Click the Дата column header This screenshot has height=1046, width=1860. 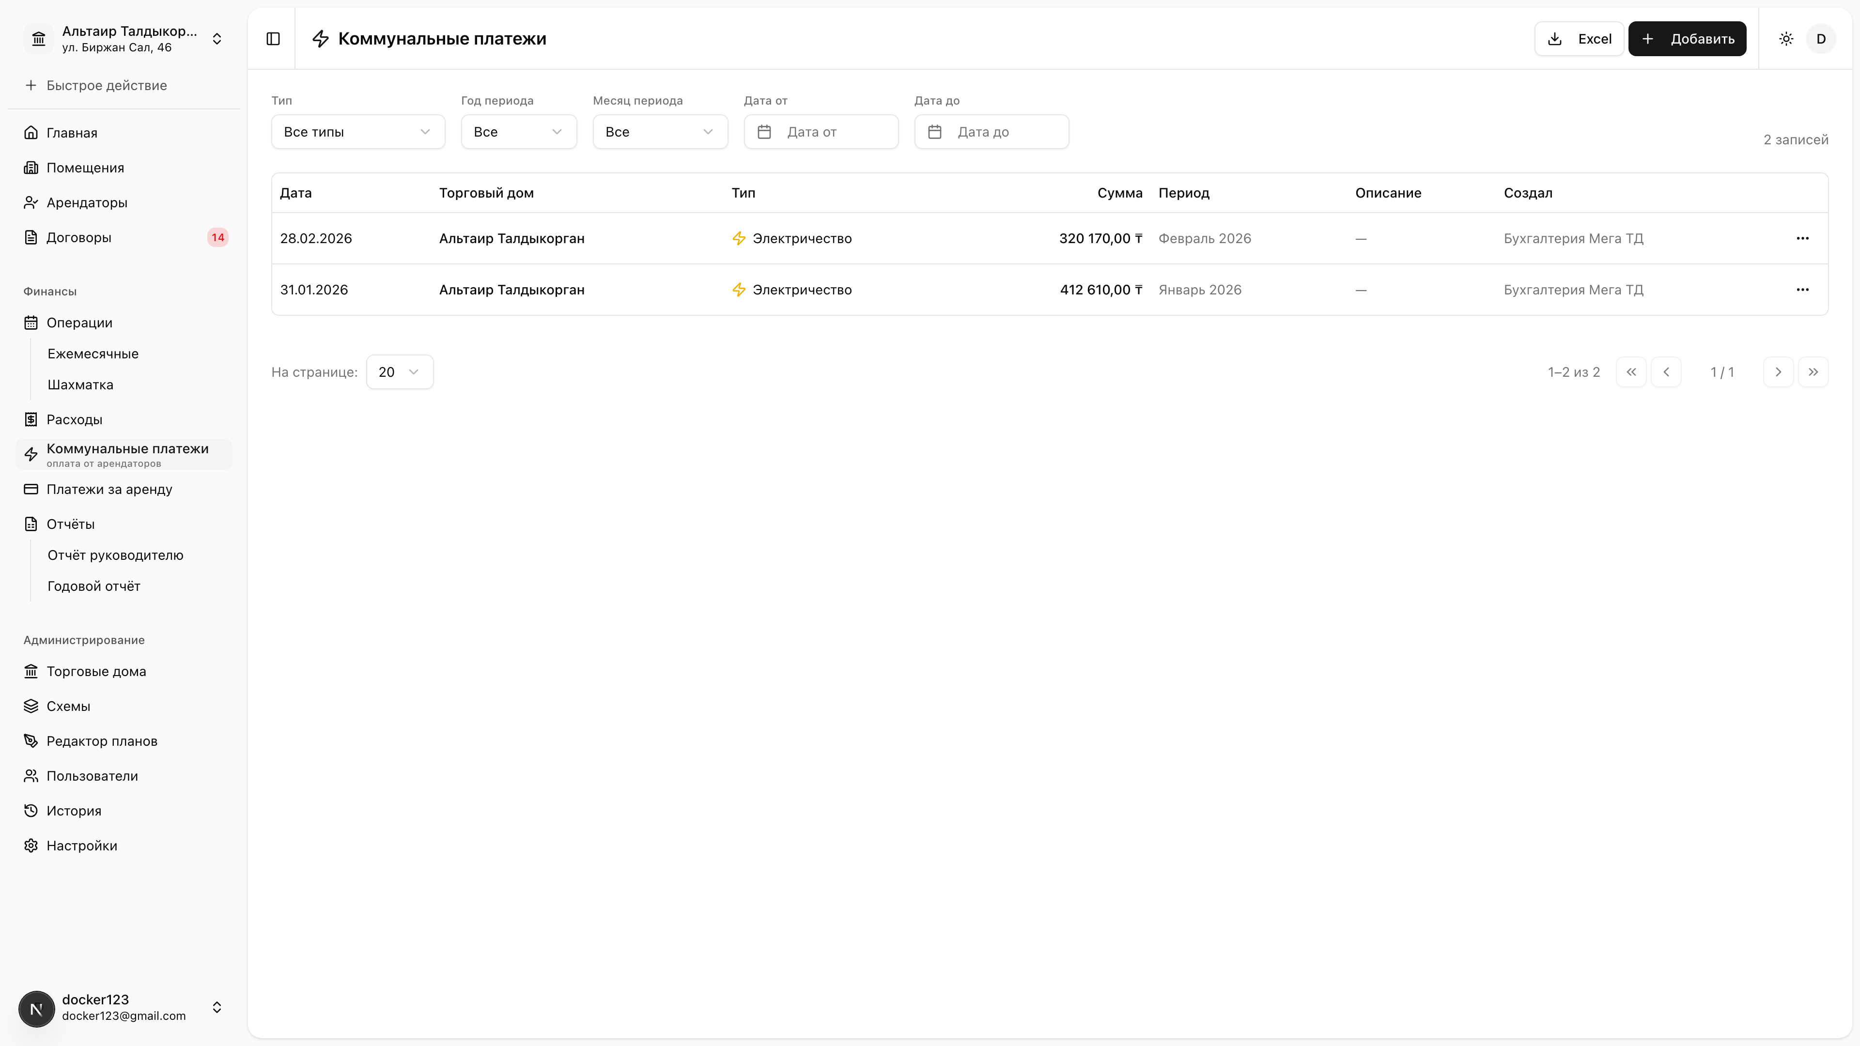point(296,193)
